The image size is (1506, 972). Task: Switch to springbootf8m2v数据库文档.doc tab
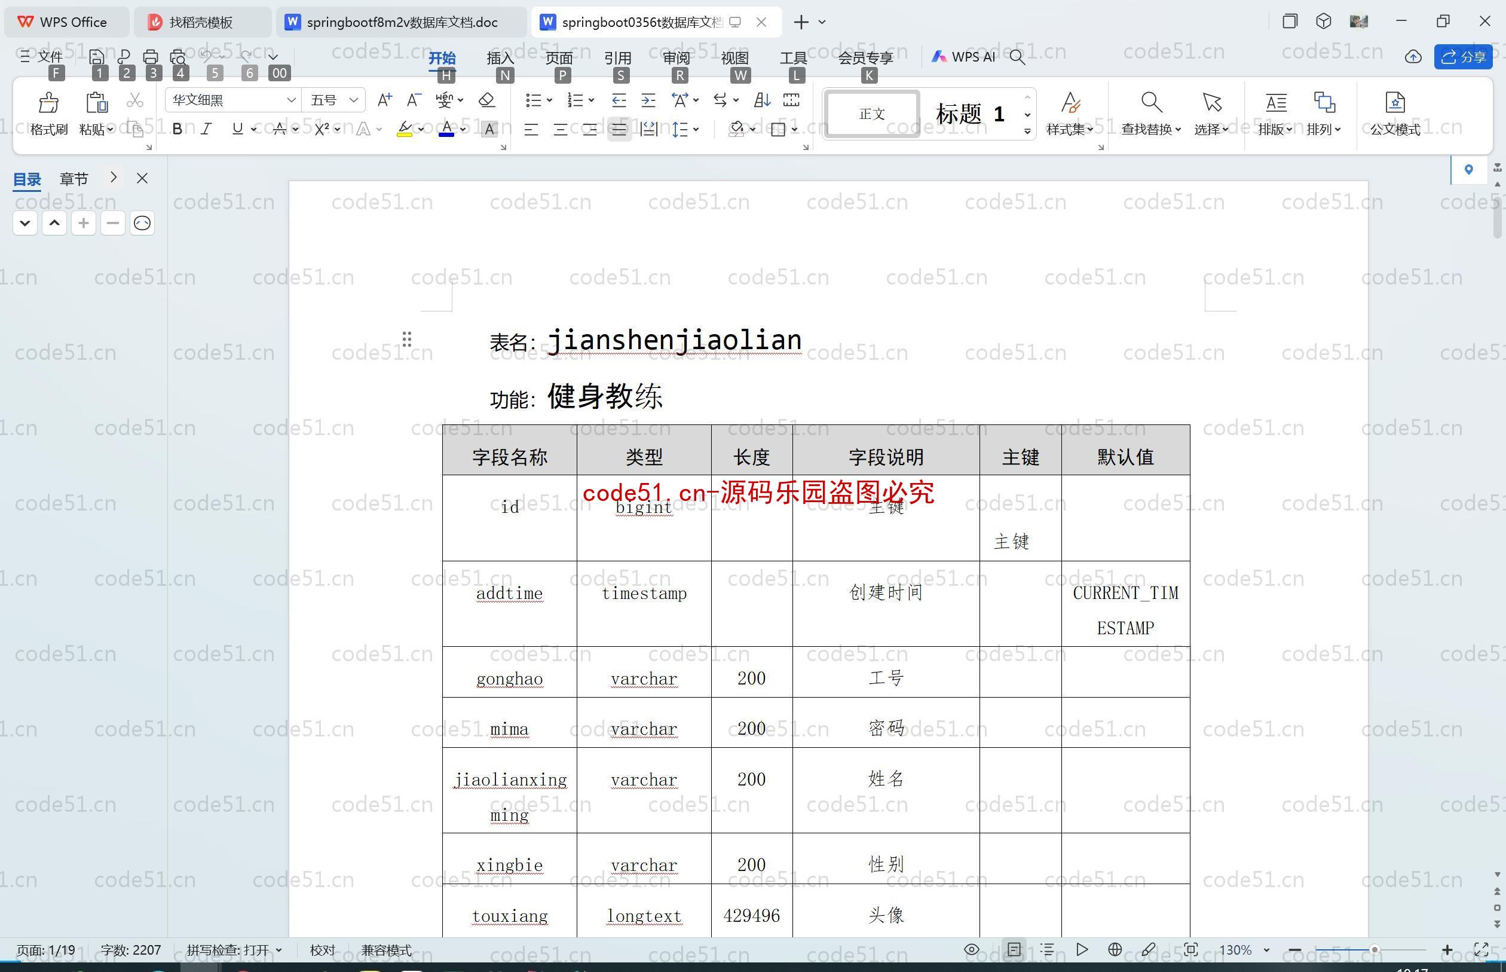coord(401,22)
